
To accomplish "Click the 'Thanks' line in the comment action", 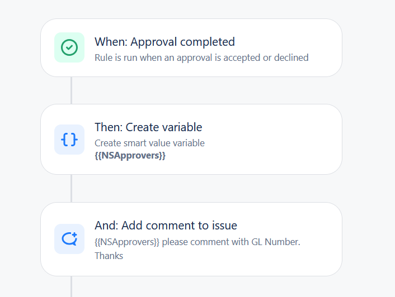I will (109, 256).
